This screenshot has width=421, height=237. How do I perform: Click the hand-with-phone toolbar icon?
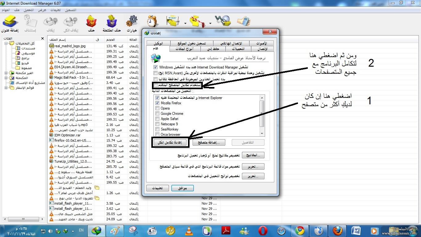tap(243, 22)
